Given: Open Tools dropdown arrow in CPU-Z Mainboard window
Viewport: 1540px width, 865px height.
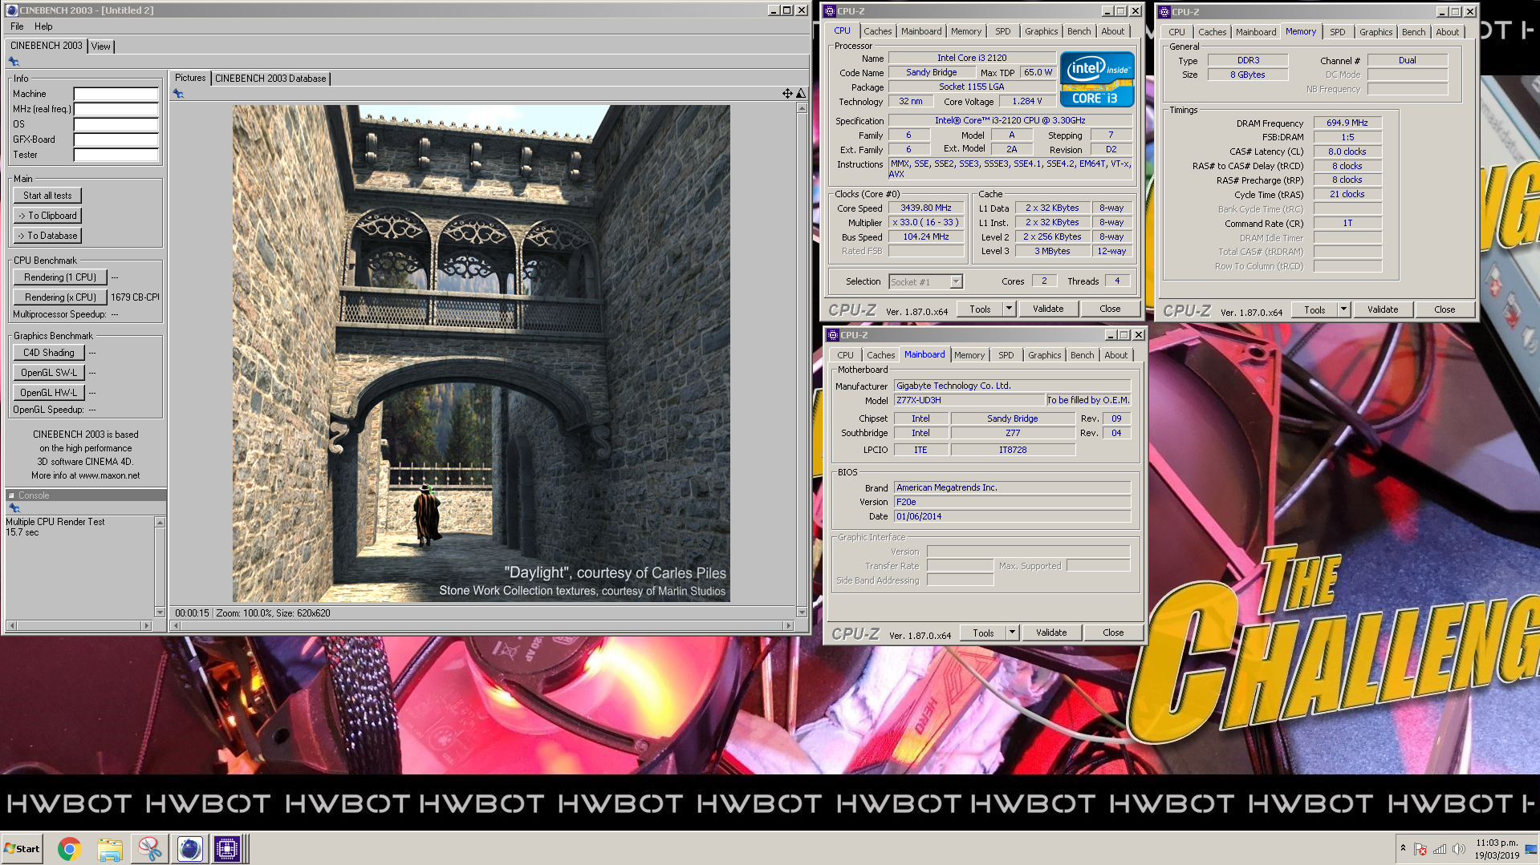Looking at the screenshot, I should pyautogui.click(x=1012, y=633).
